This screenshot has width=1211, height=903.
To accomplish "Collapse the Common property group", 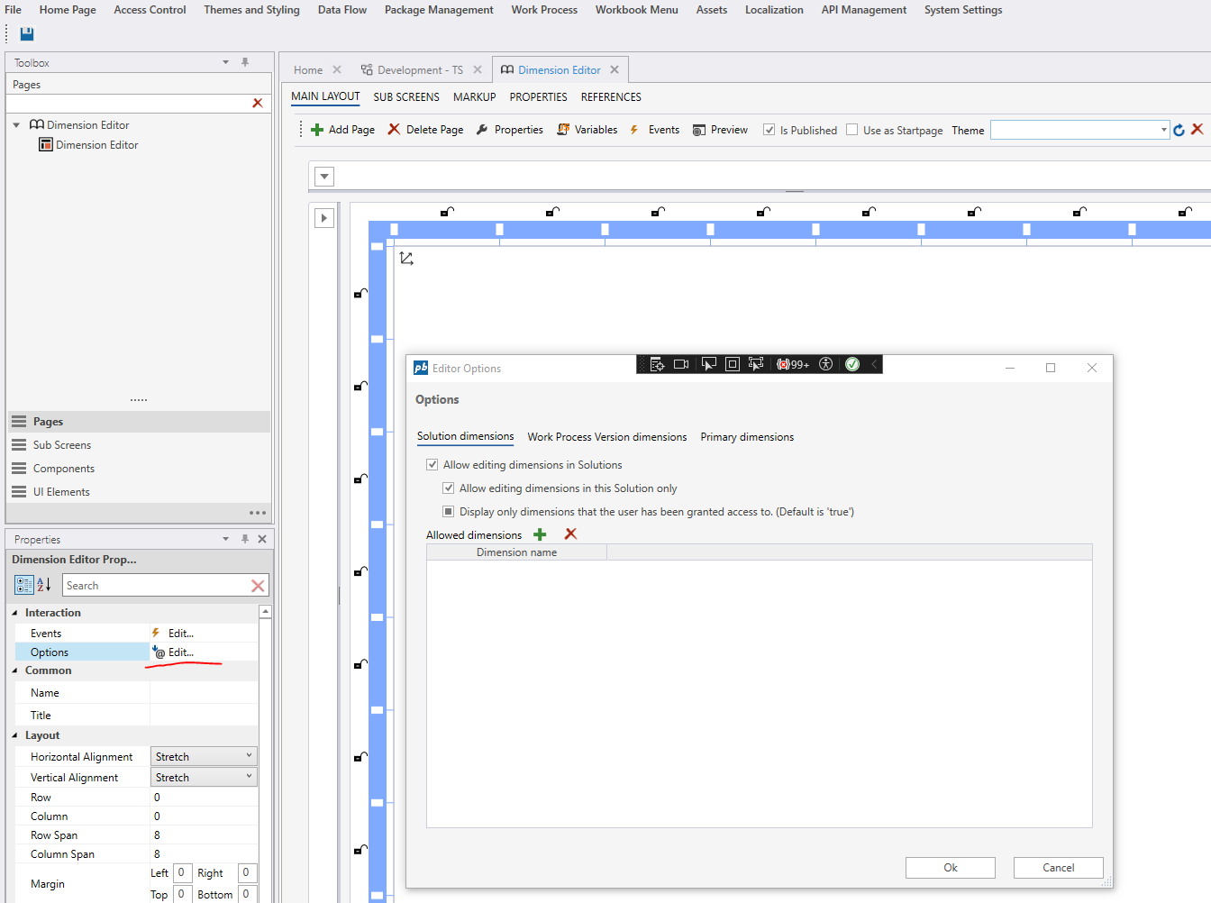I will (x=15, y=670).
